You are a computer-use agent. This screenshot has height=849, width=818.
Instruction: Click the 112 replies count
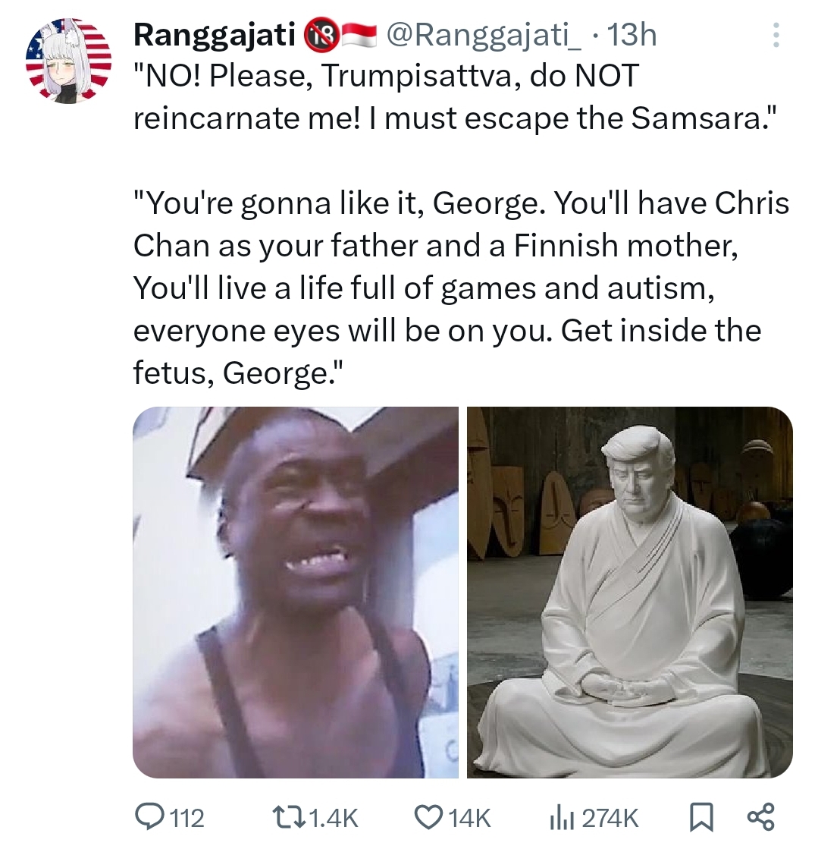click(187, 818)
